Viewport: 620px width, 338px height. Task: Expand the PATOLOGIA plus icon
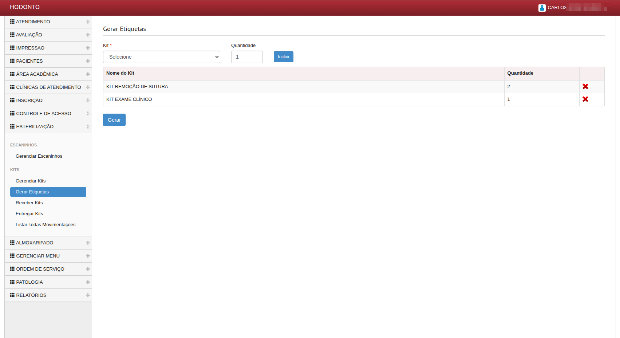(88, 282)
